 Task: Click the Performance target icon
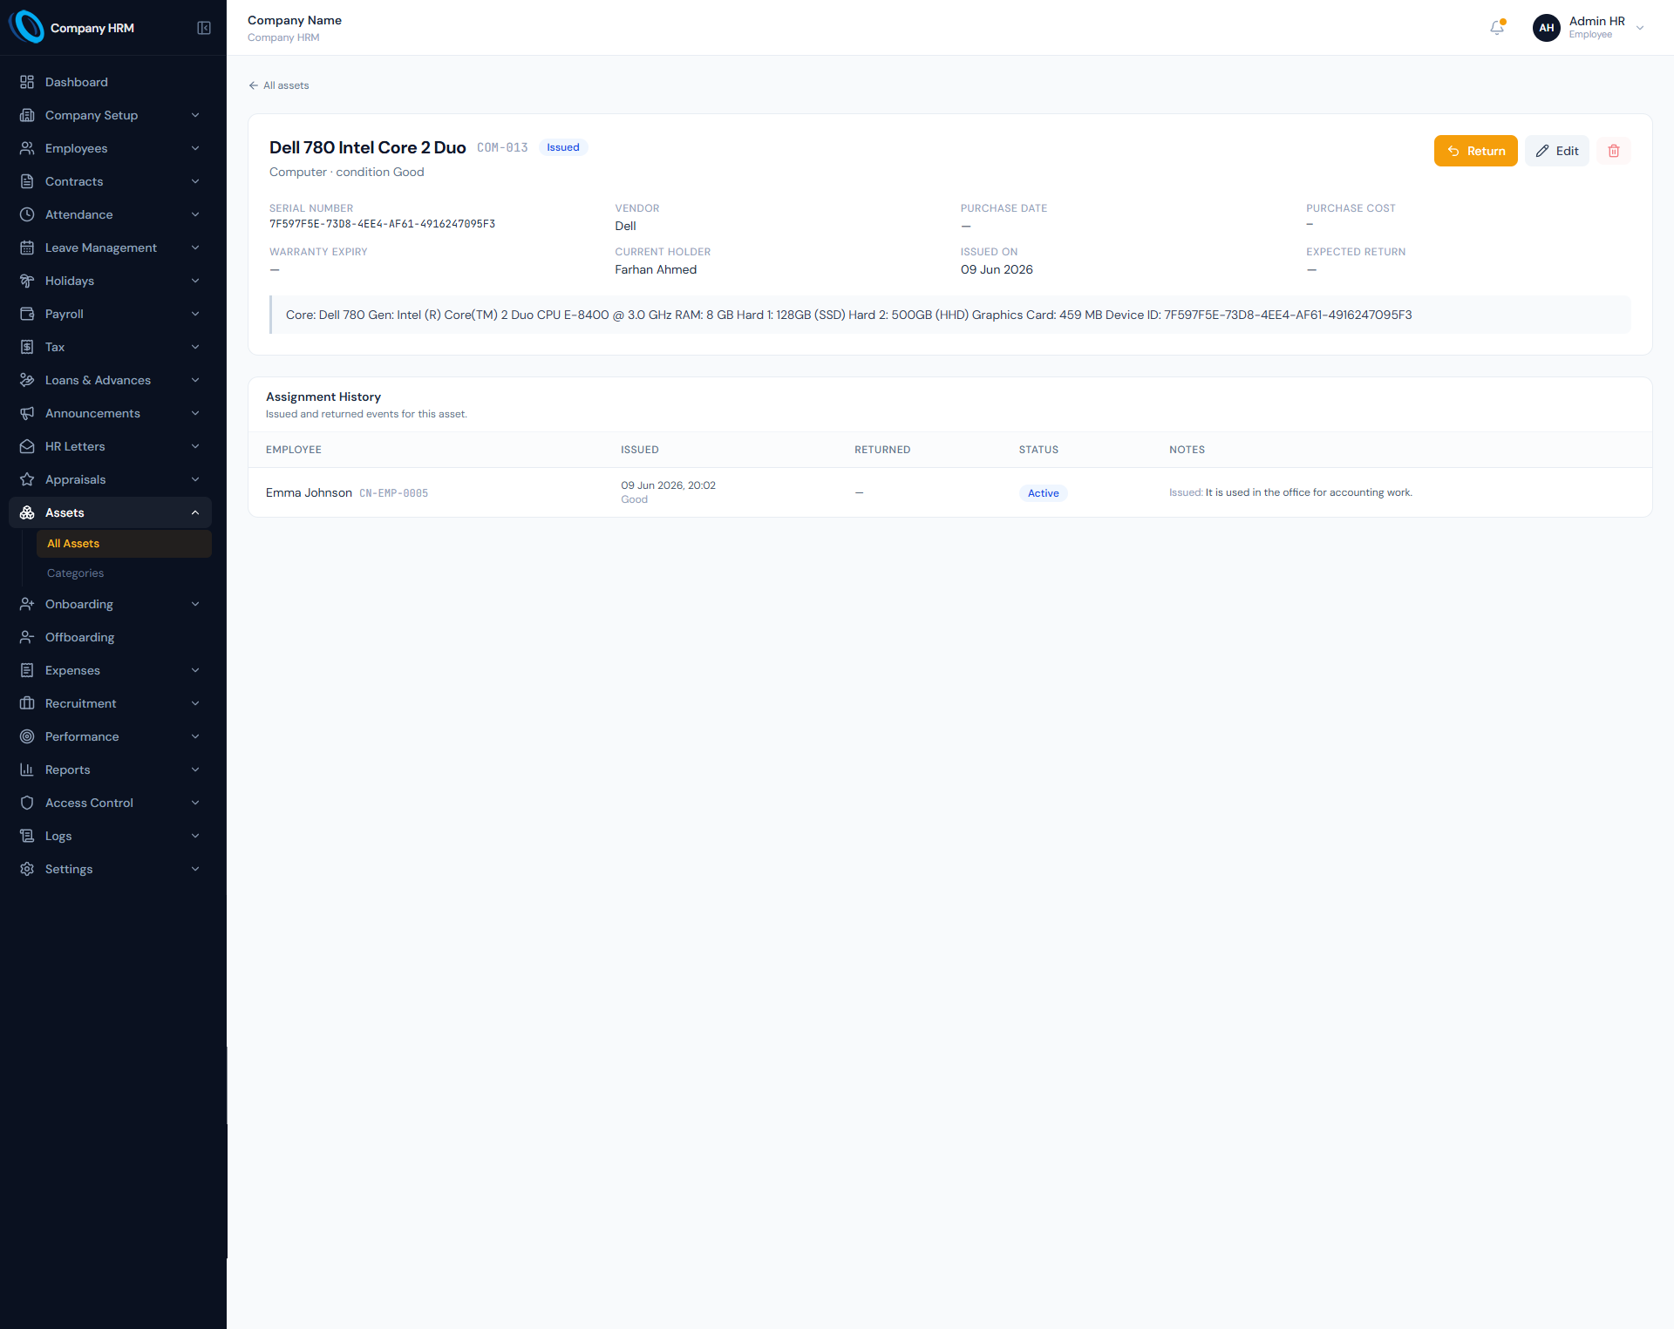click(x=27, y=736)
